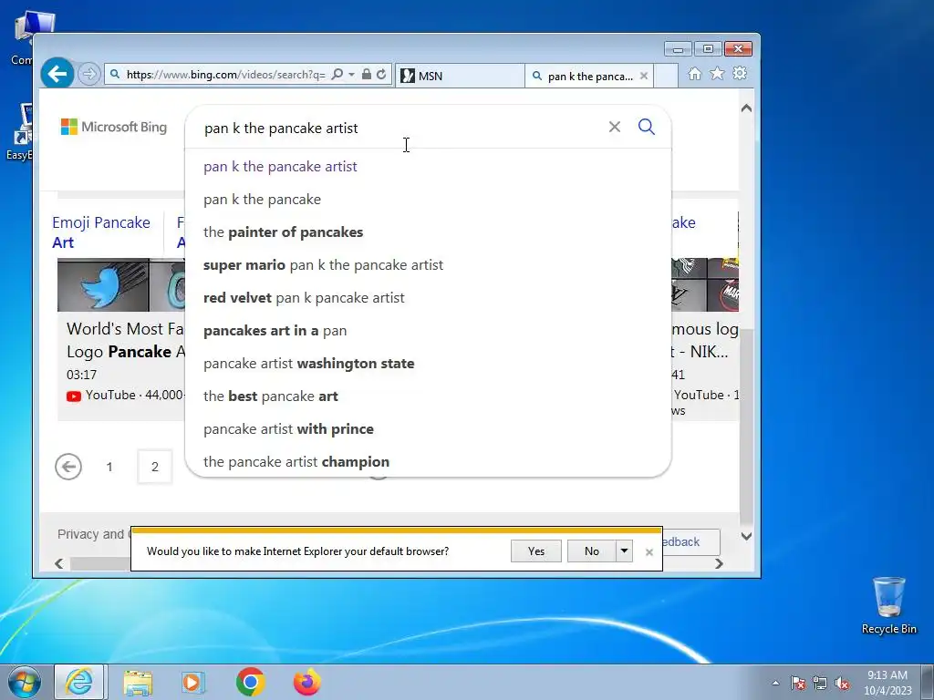
Task: Launch Firefox from taskbar
Action: tap(307, 682)
